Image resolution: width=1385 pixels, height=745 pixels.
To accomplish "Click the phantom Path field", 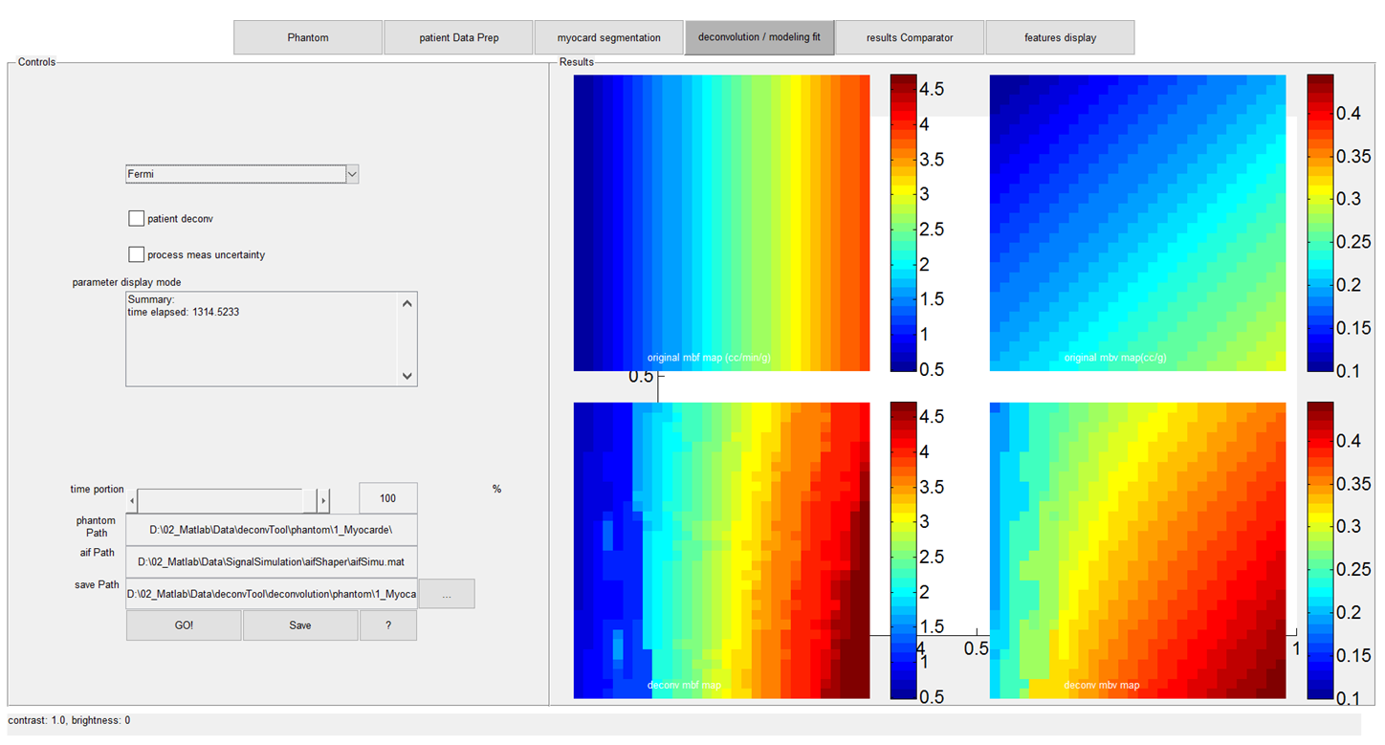I will click(272, 529).
